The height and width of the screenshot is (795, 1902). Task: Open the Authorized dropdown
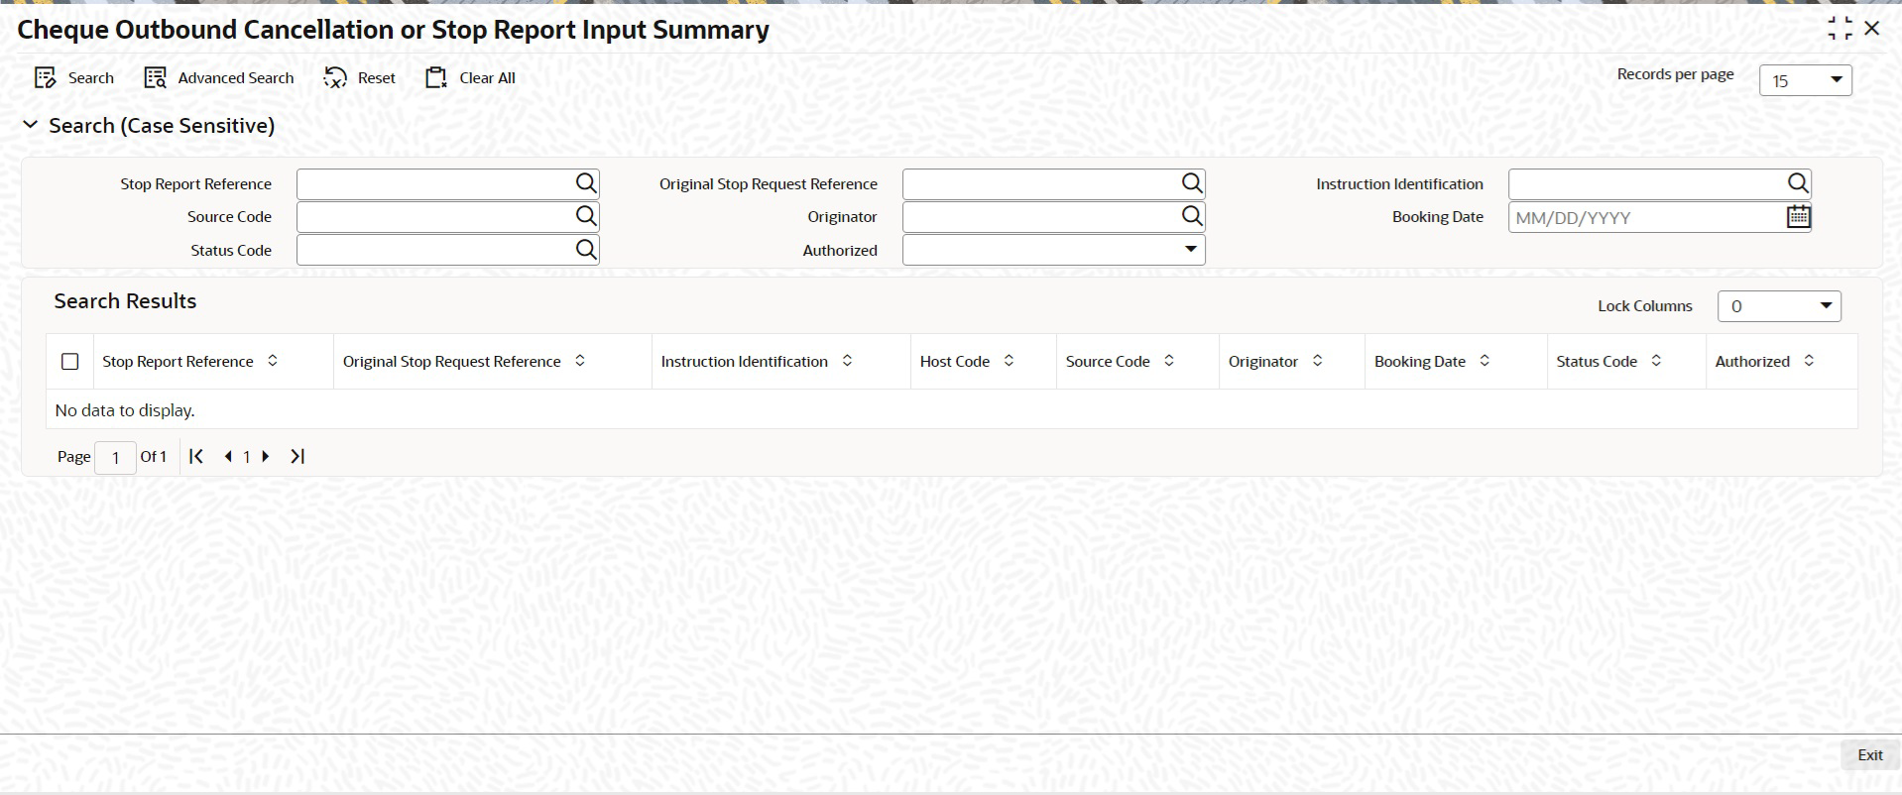pyautogui.click(x=1054, y=250)
